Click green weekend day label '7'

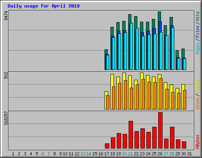point(49,154)
